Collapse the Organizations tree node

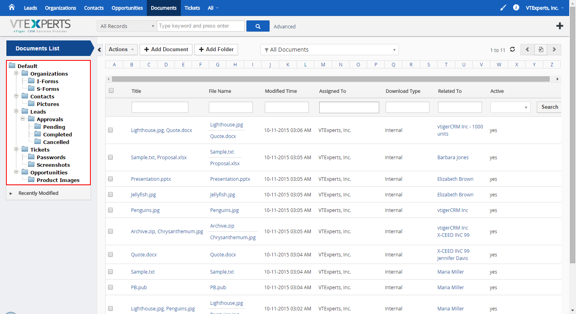point(16,74)
